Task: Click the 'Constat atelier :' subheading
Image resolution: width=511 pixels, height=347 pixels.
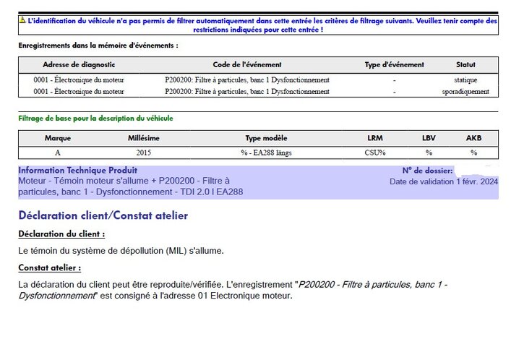Action: pyautogui.click(x=50, y=267)
